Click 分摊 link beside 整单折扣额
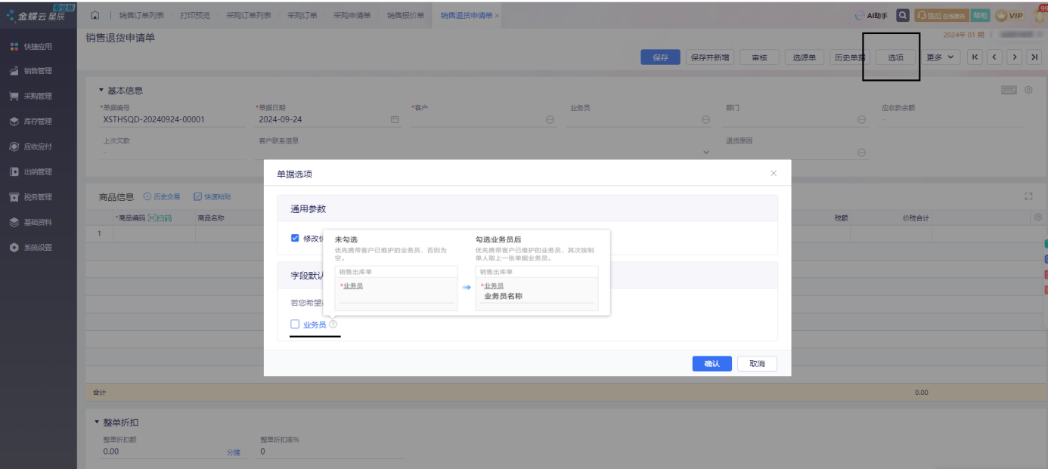 233,452
